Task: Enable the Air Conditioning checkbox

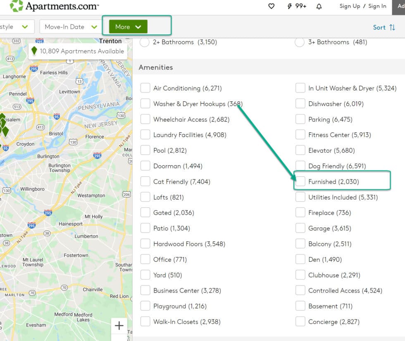Action: pos(145,88)
